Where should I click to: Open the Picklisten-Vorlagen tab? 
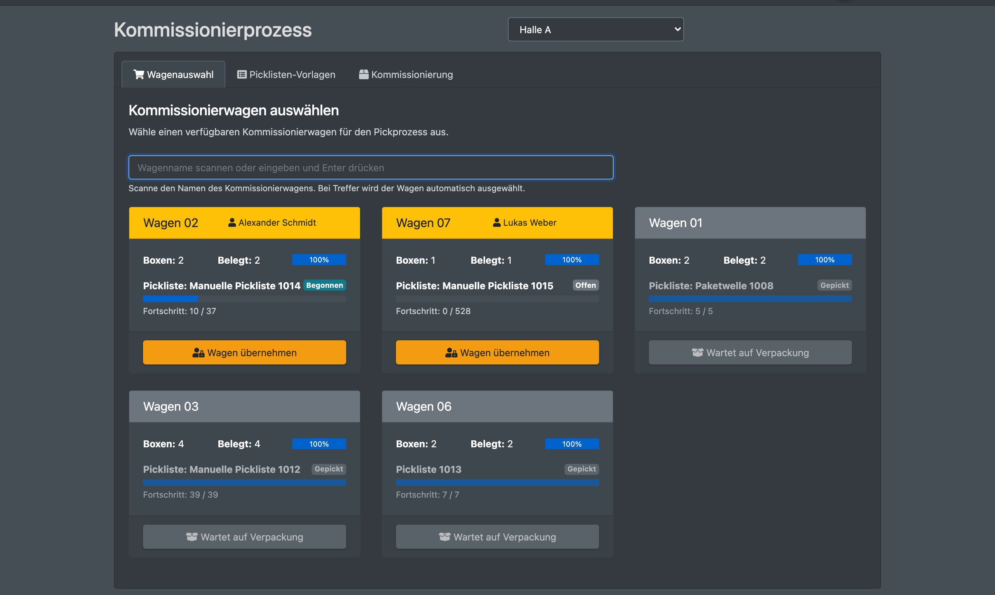coord(286,75)
